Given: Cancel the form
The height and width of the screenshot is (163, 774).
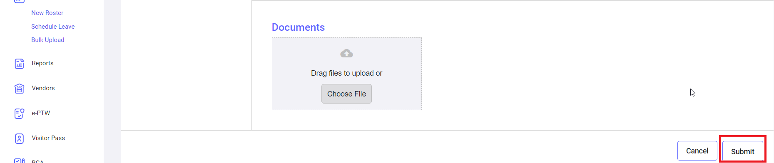Looking at the screenshot, I should click(x=697, y=151).
